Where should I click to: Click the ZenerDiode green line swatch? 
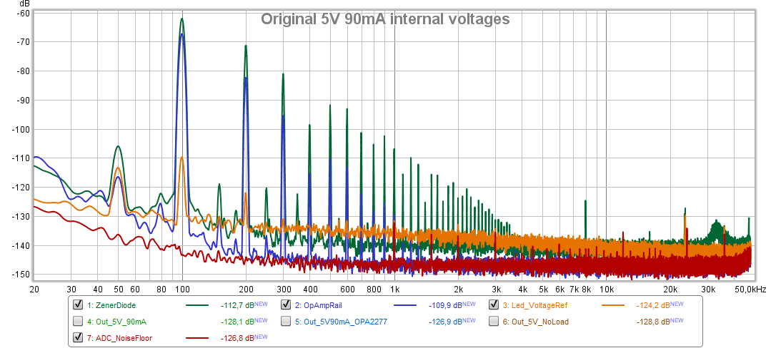tap(198, 305)
